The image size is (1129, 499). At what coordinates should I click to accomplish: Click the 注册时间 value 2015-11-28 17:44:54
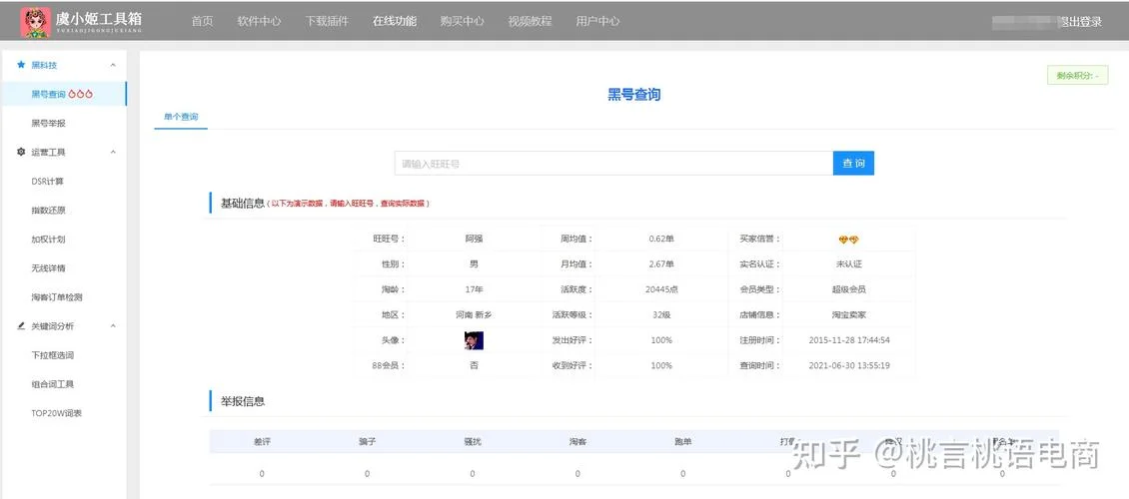(x=849, y=340)
